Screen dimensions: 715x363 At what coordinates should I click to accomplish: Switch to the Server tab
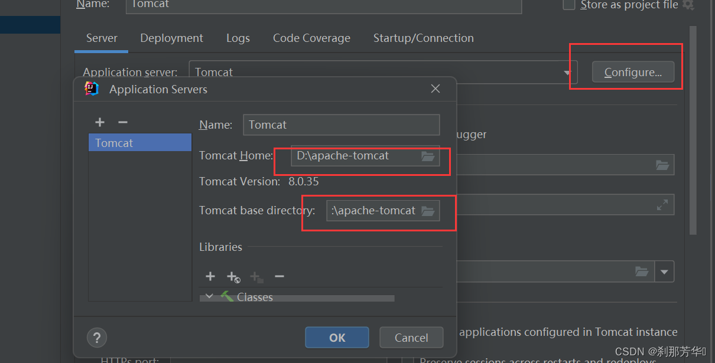(102, 38)
